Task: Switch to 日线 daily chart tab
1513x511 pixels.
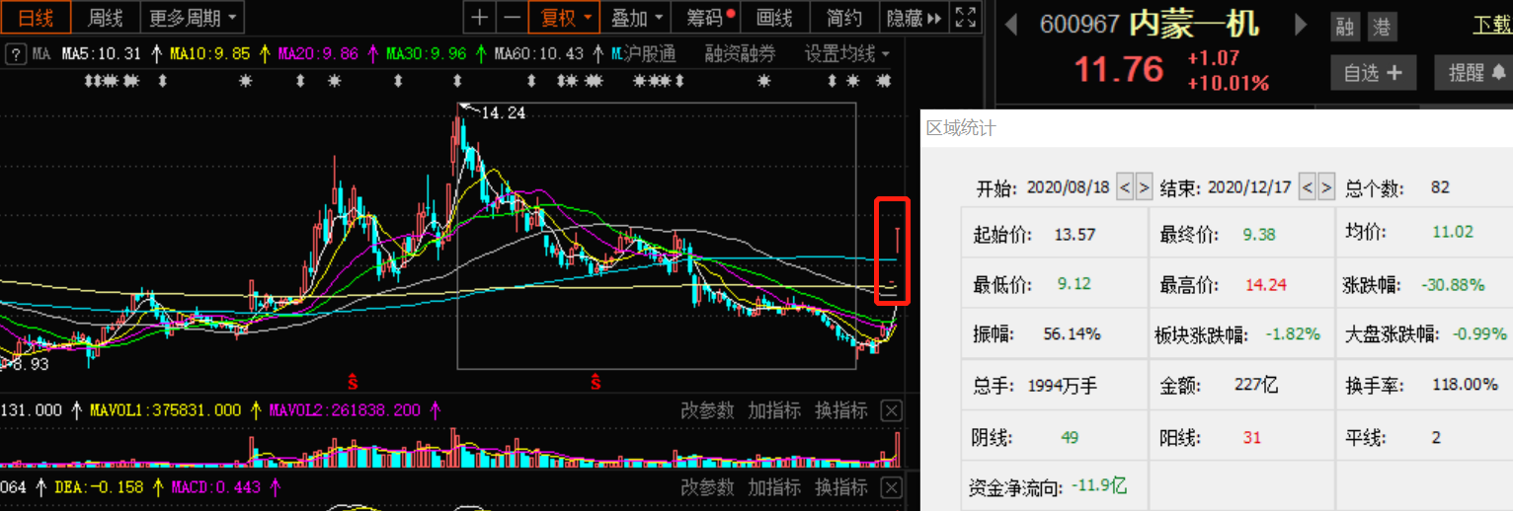Action: point(37,18)
